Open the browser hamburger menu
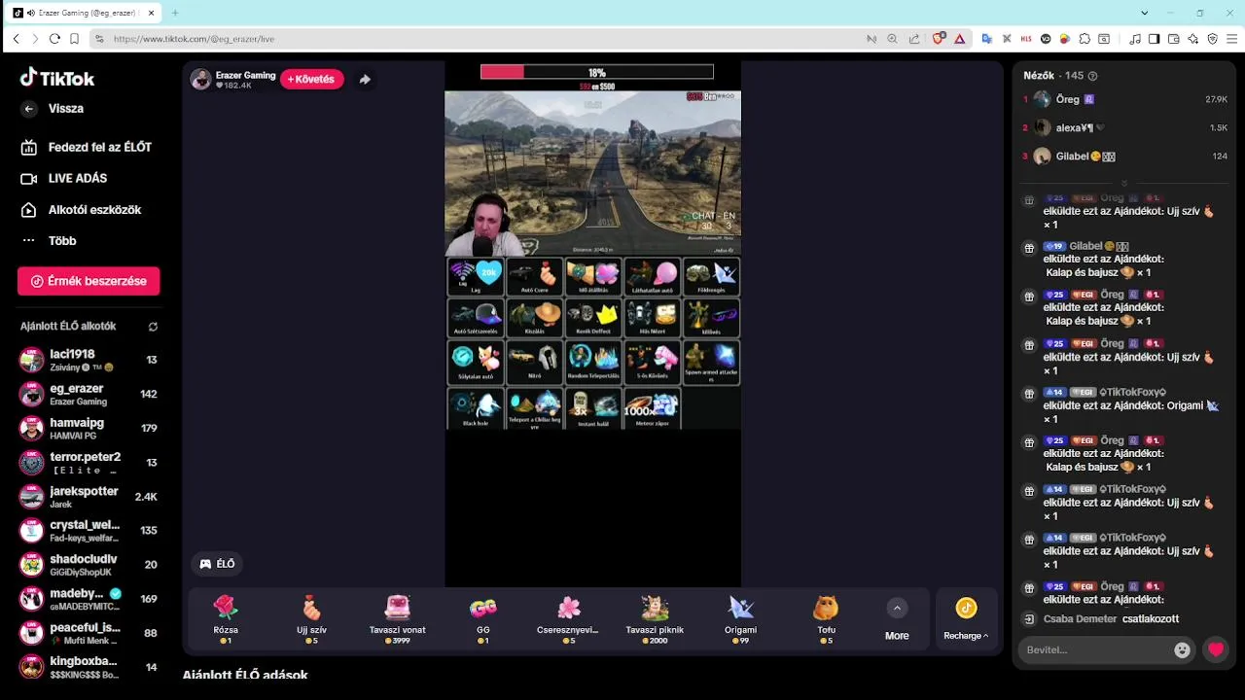Viewport: 1245px width, 700px height. coord(1232,39)
